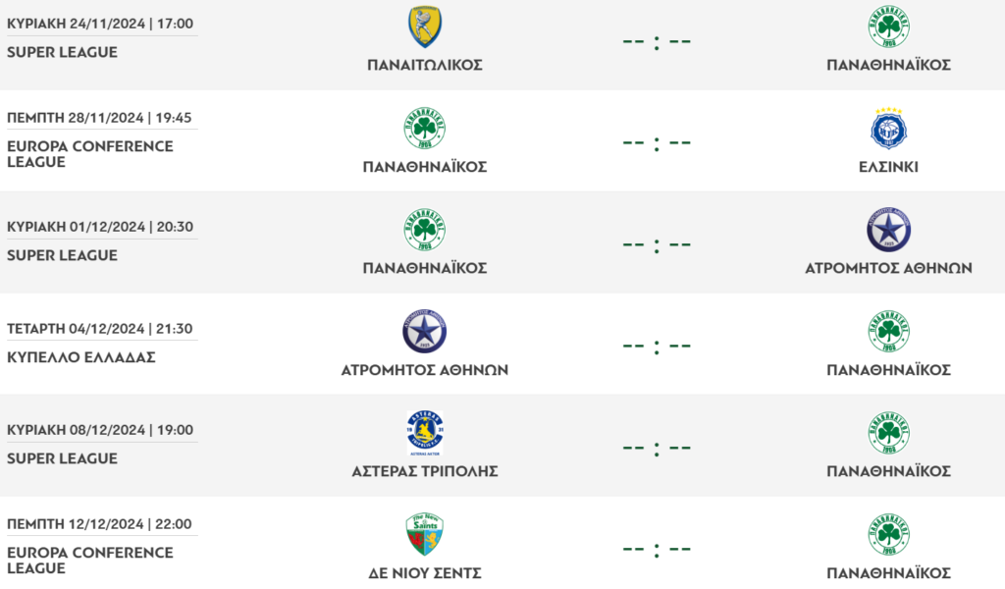Select the ΚΥΡΙΑΚΗ 08/12/2024 19:00 date text

coord(100,430)
